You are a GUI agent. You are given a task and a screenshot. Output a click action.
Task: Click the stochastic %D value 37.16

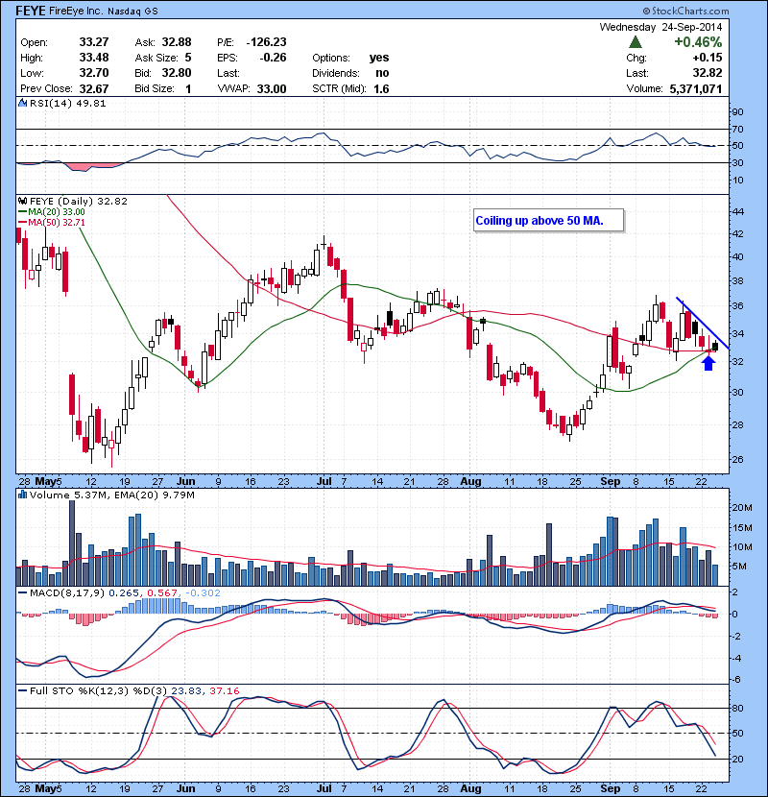[x=224, y=690]
